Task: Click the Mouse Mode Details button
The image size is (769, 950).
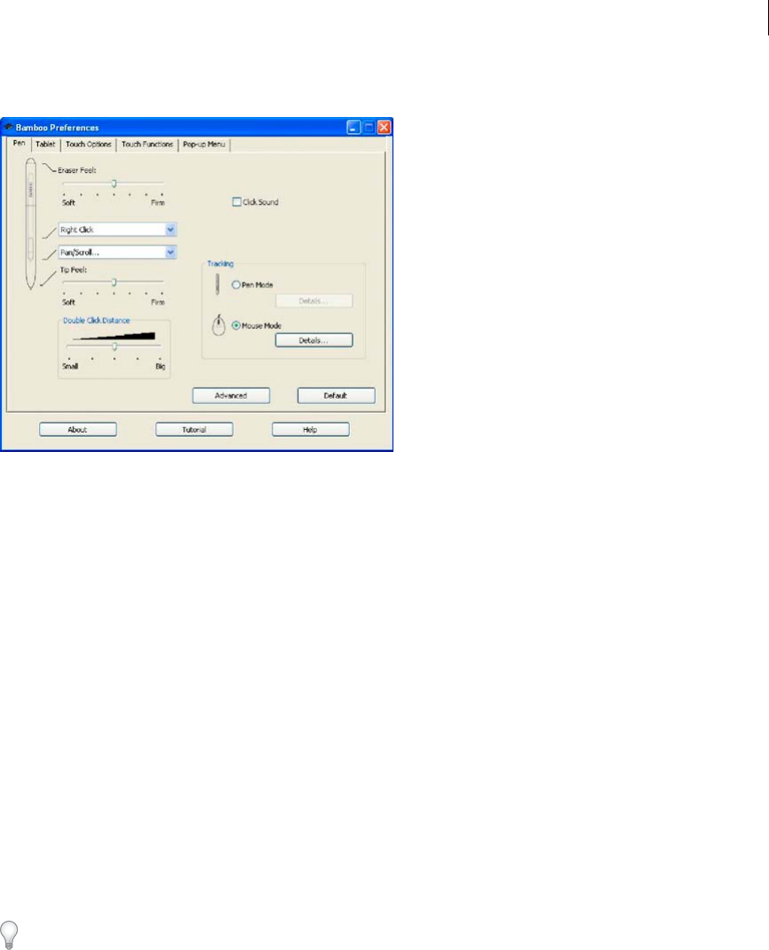Action: (314, 340)
